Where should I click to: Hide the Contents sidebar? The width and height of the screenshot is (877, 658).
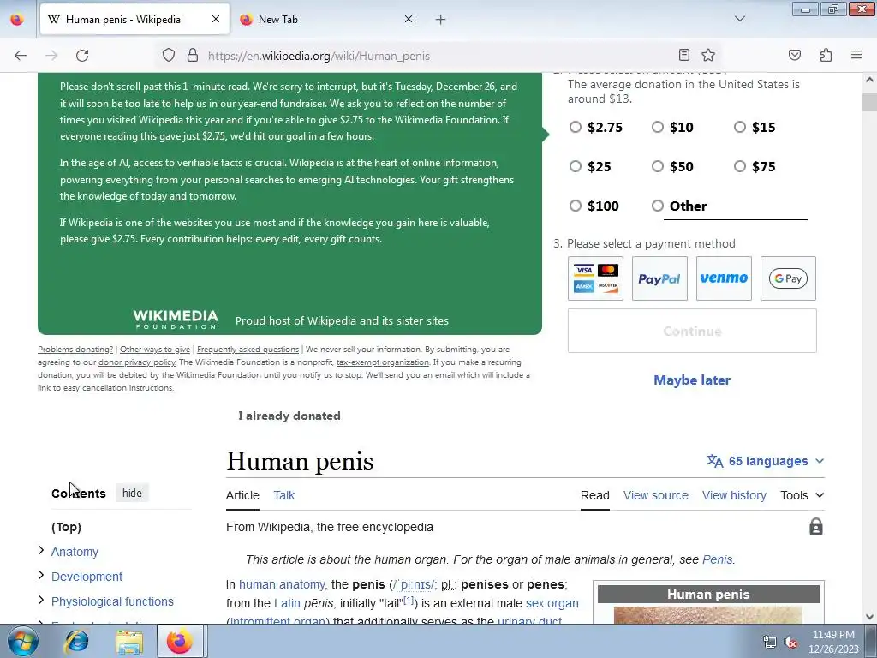tap(132, 493)
